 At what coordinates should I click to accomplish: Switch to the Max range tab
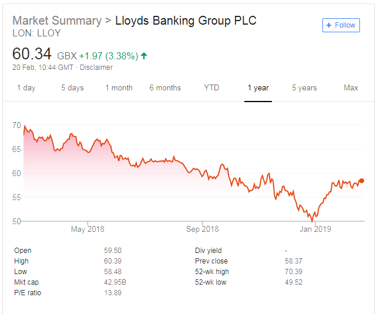[351, 88]
